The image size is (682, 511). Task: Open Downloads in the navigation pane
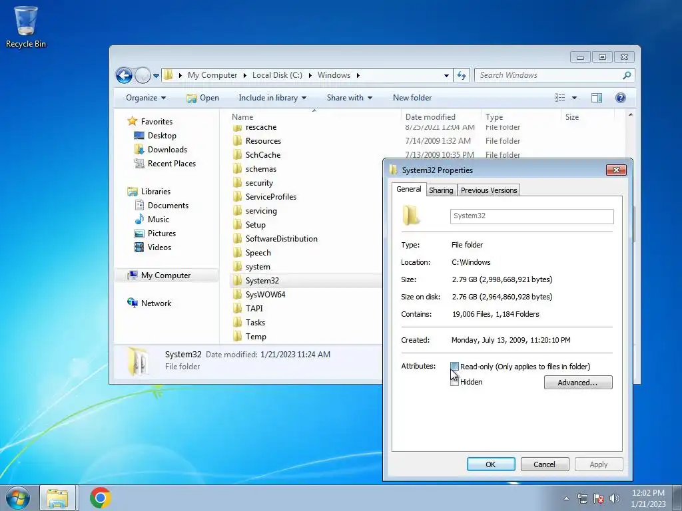(161, 150)
